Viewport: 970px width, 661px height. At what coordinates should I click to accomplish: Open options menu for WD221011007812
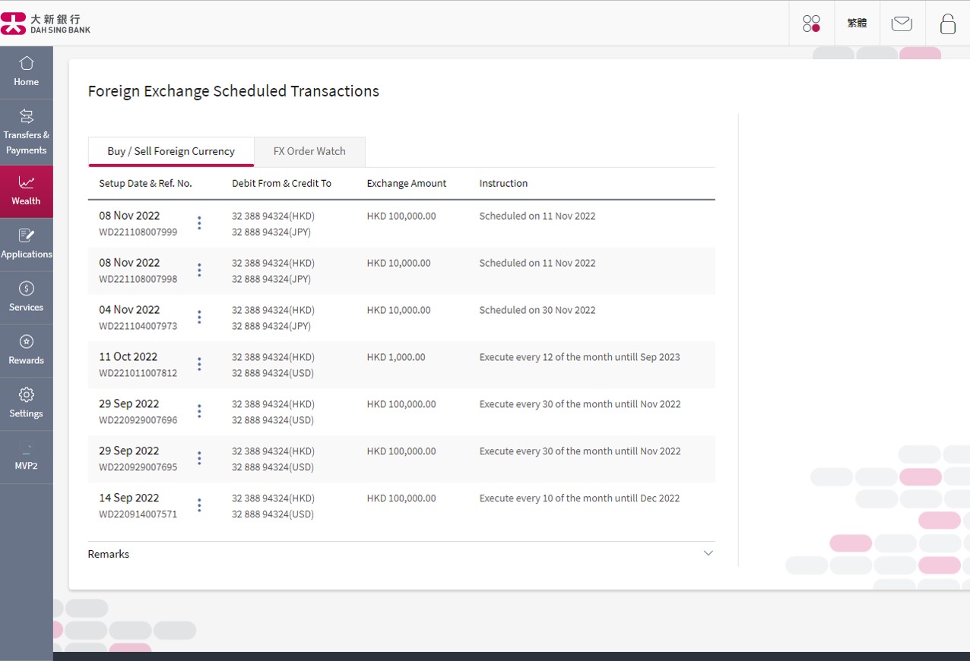pos(199,364)
